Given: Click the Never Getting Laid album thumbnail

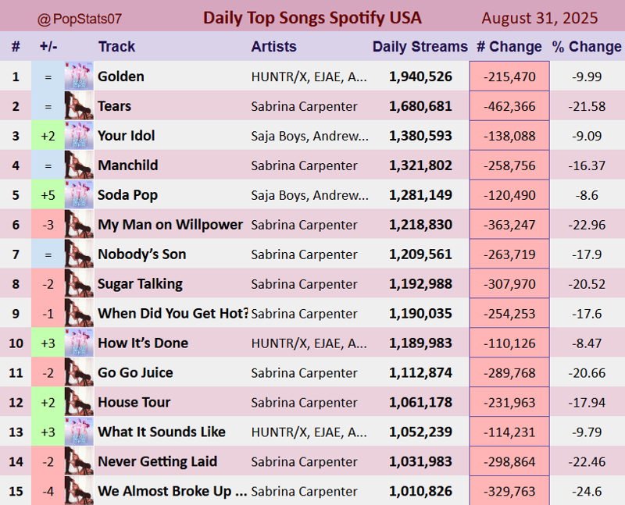Looking at the screenshot, I should tap(80, 461).
